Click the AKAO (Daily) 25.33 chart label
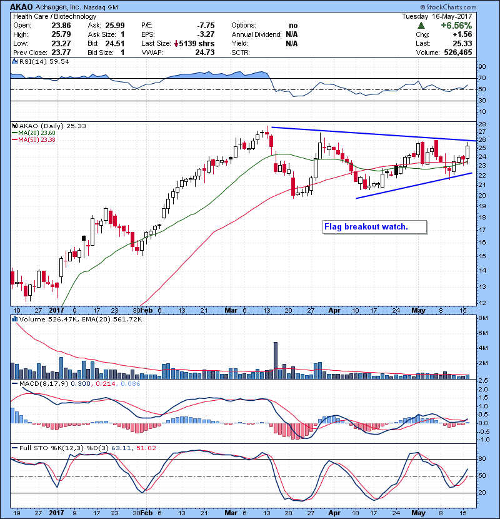Screen dimensions: 500x519 click(52, 126)
